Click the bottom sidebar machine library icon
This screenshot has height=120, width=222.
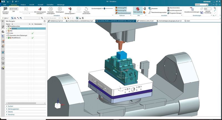(x=3, y=68)
